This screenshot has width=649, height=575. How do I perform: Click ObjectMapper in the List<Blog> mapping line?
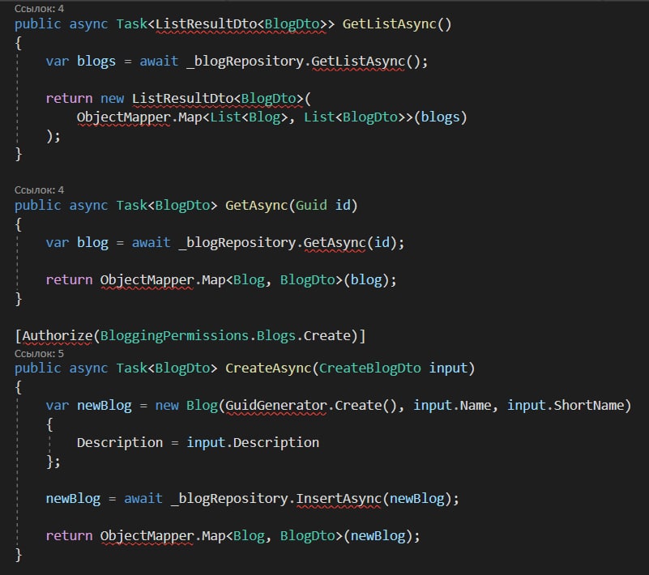point(124,117)
